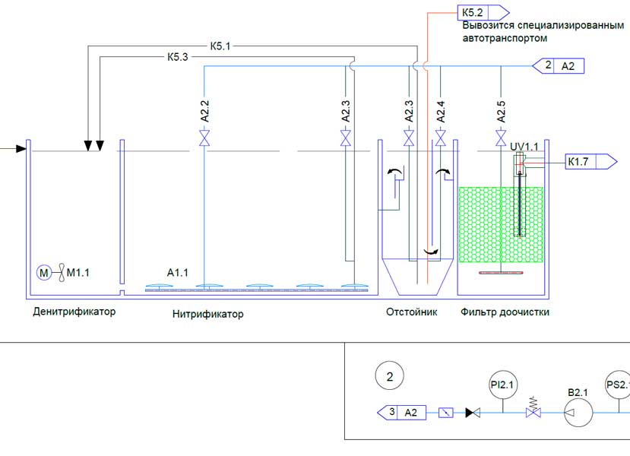Click the Денитрификатор label

coord(74,312)
